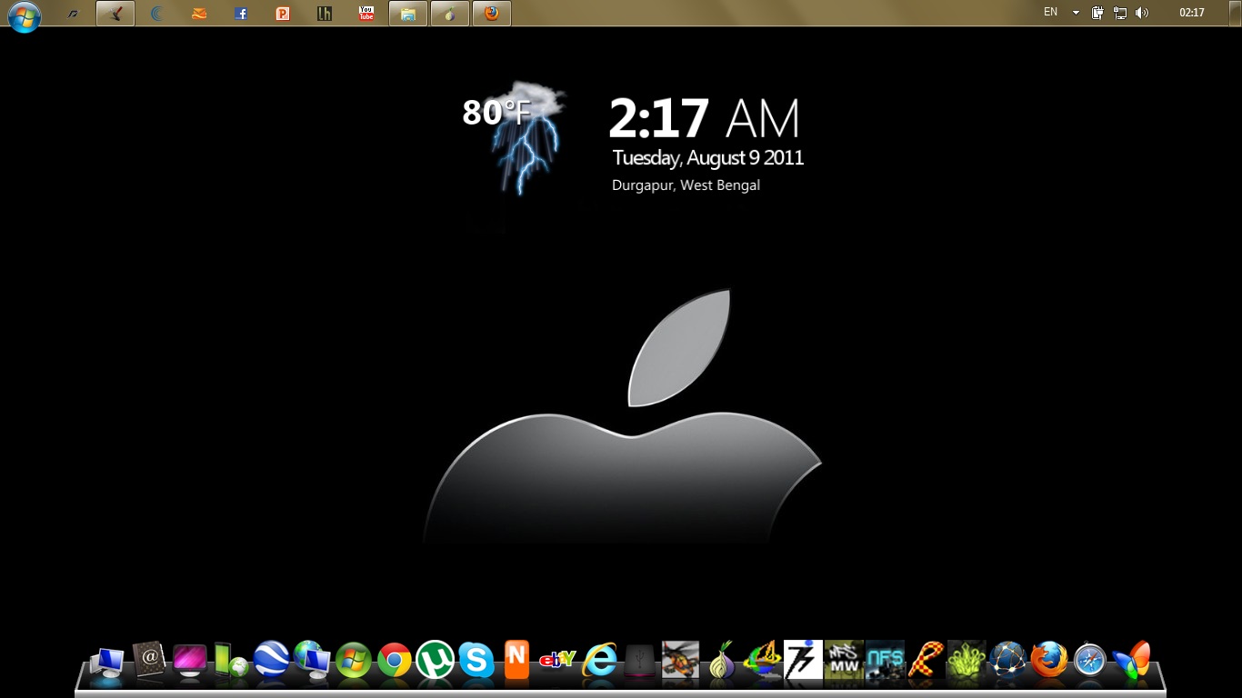Launch Google Earth from the dock
The image size is (1242, 698).
[272, 660]
